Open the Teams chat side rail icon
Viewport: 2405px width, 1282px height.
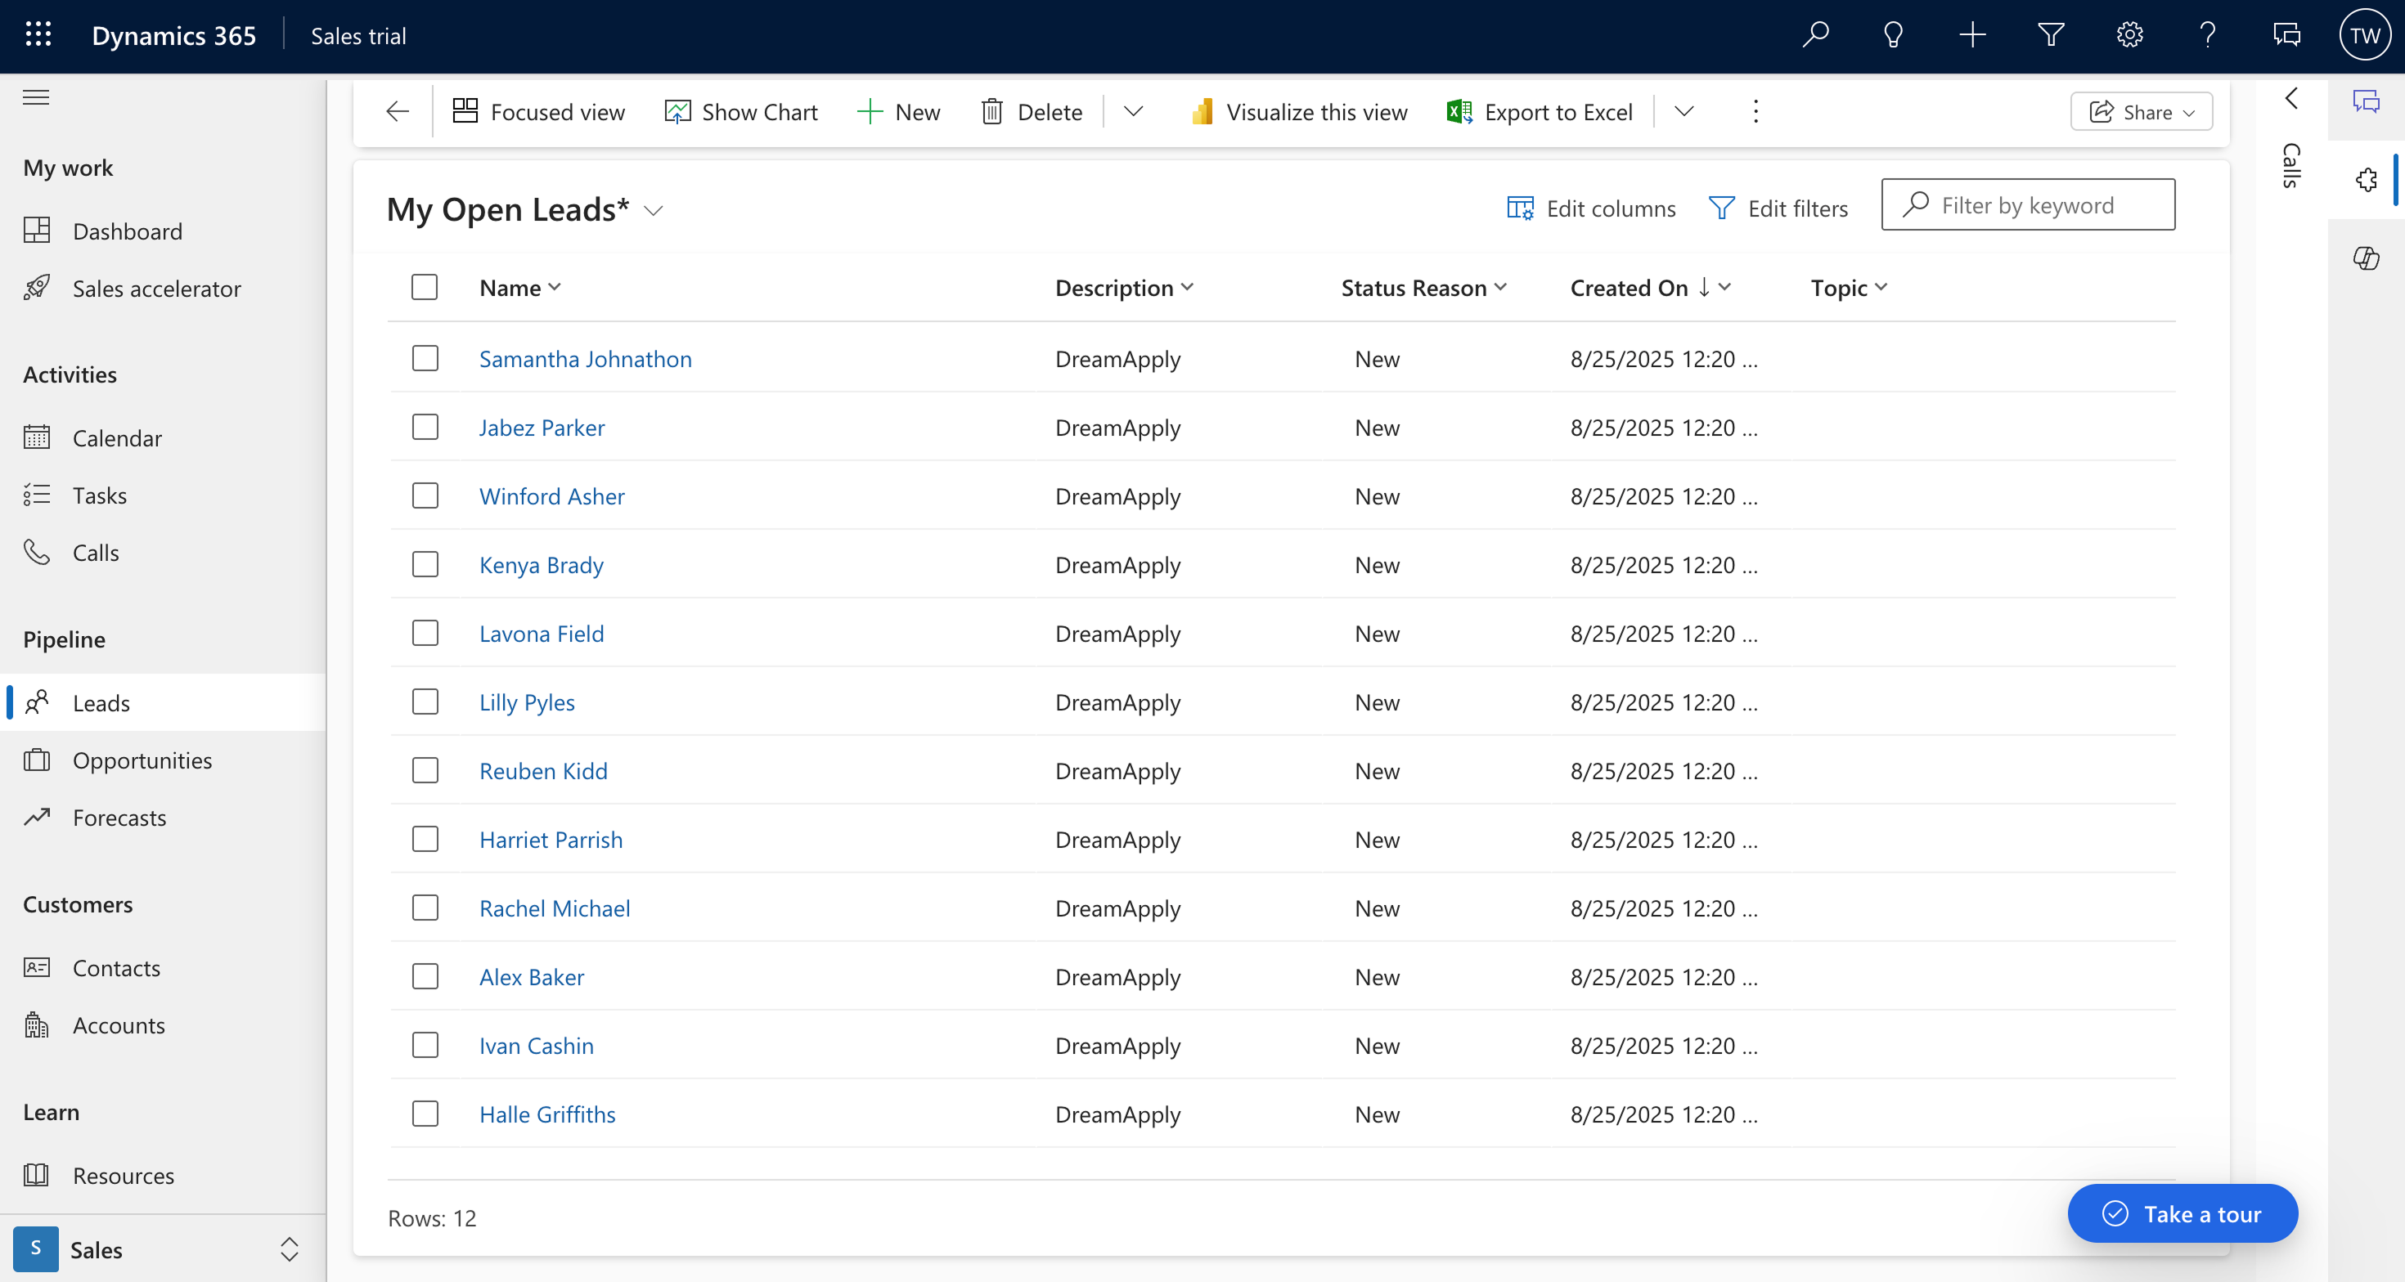2366,101
